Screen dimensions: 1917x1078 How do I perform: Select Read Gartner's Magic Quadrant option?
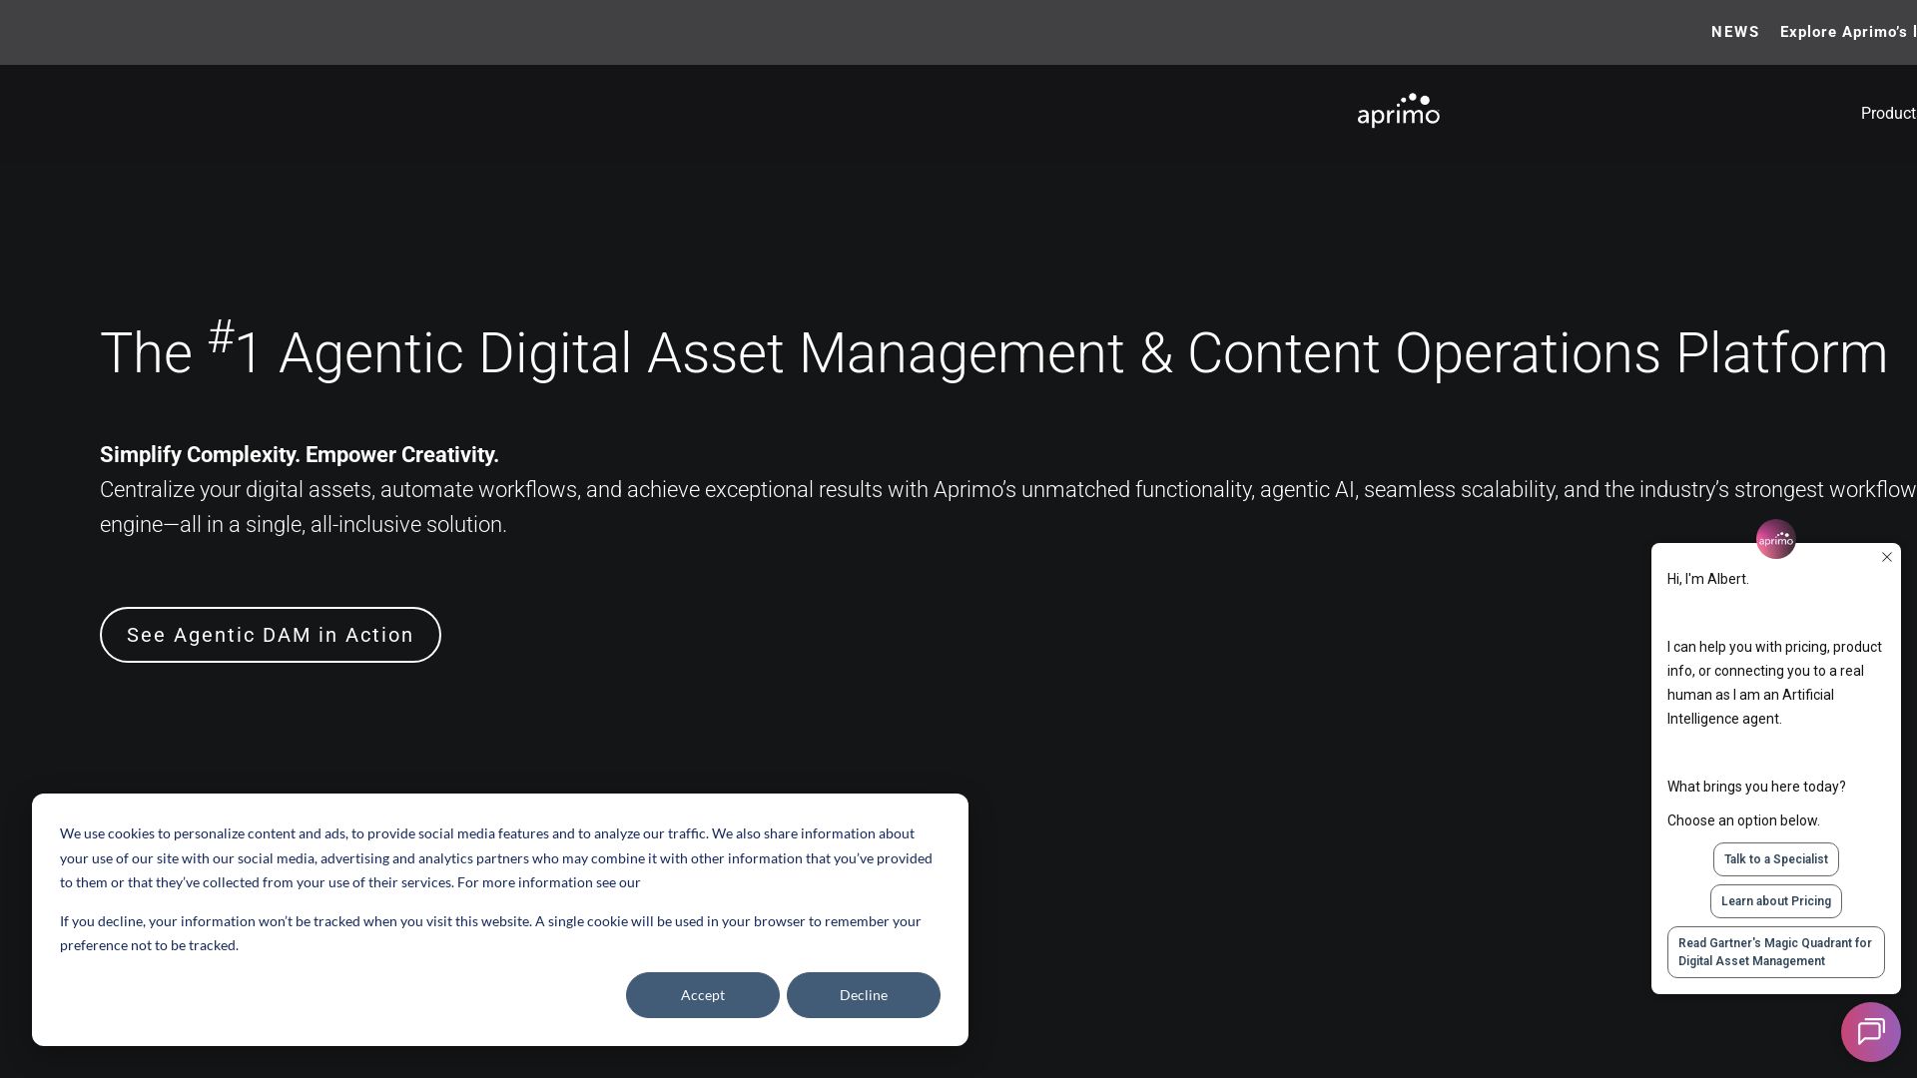(1775, 952)
